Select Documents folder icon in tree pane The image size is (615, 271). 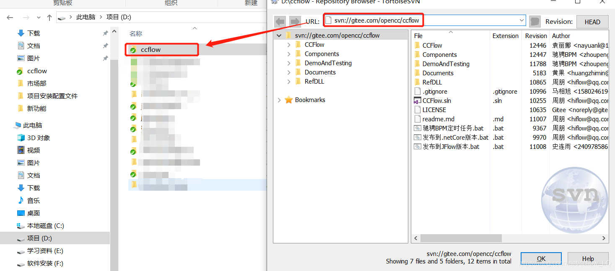coord(298,72)
